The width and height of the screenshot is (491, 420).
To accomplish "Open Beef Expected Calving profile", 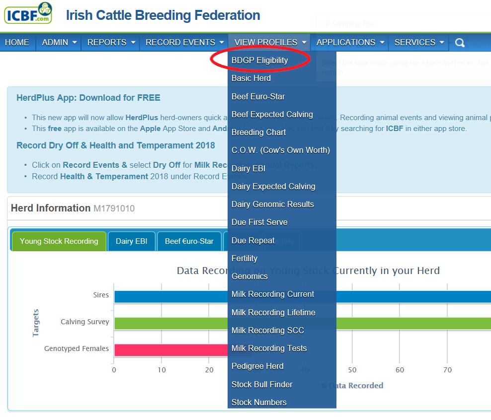I will pos(272,115).
